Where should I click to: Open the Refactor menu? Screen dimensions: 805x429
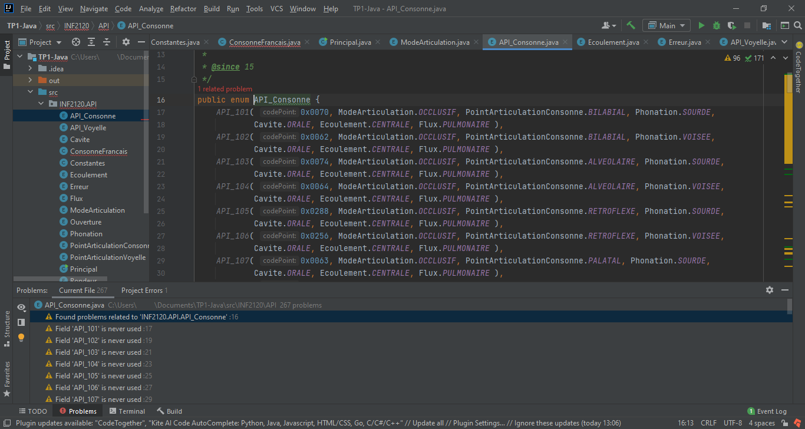click(183, 9)
